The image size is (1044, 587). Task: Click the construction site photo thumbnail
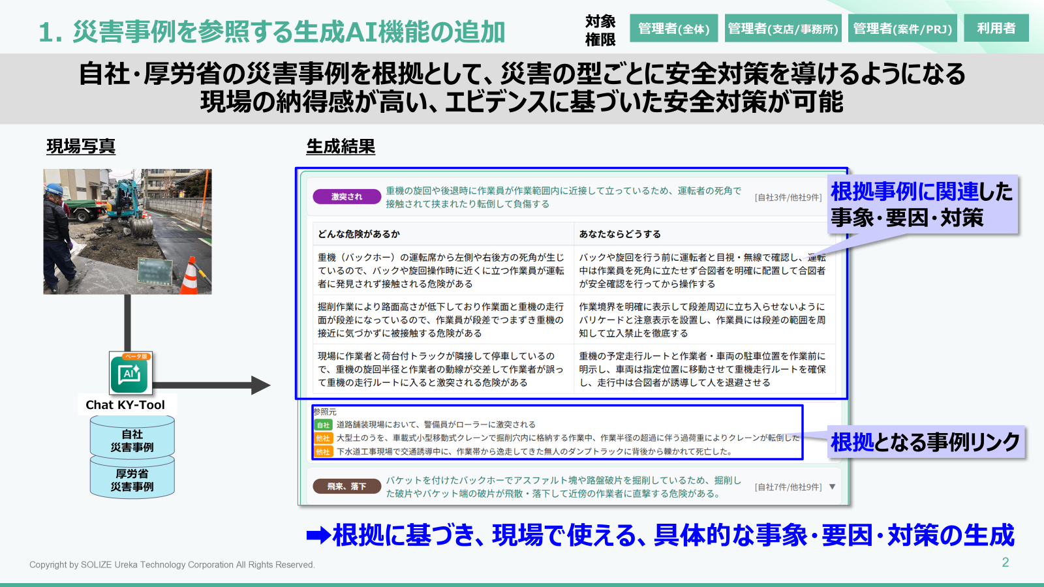click(x=128, y=232)
